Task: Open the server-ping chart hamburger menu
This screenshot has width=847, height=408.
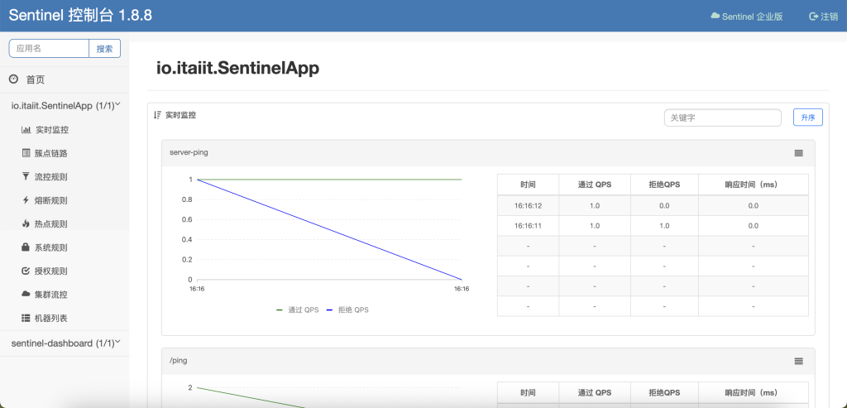Action: [799, 153]
